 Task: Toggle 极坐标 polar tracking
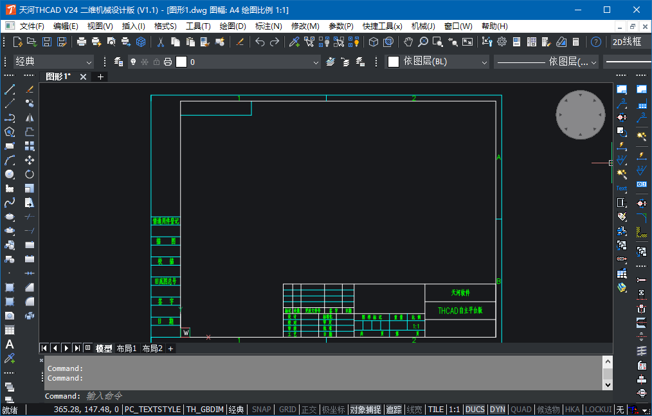(334, 410)
